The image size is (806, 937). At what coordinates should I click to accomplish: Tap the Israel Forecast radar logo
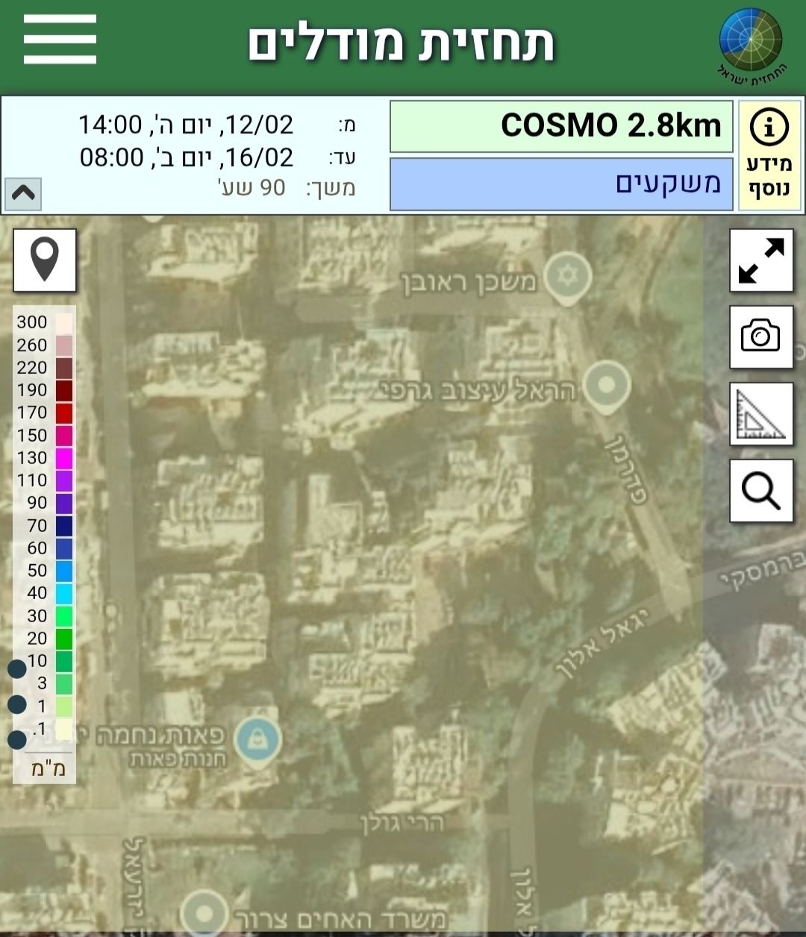[x=751, y=43]
